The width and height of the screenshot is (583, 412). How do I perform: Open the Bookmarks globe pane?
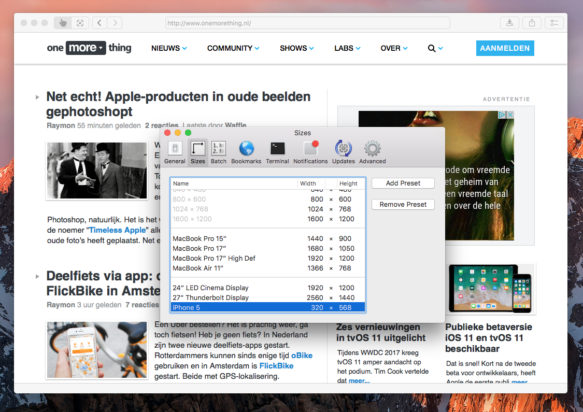click(246, 152)
